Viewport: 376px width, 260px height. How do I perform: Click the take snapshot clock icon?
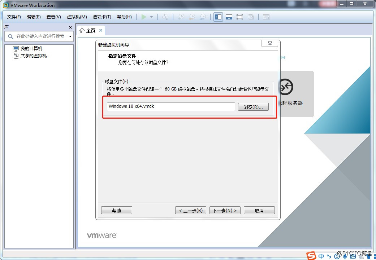(x=181, y=17)
